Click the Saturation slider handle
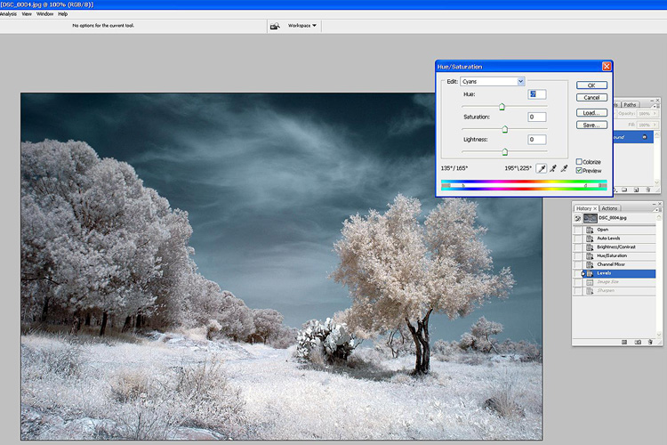 click(x=505, y=129)
